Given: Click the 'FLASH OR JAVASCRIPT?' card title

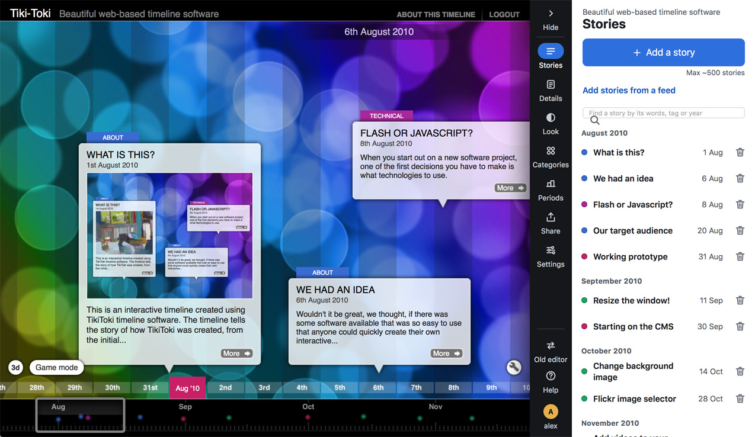Looking at the screenshot, I should pyautogui.click(x=417, y=133).
